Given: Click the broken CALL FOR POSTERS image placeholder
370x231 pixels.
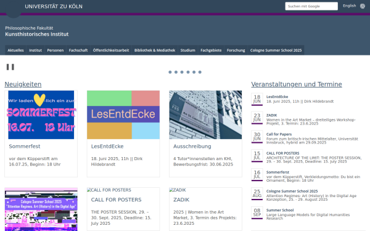Looking at the screenshot, I should 109,190.
